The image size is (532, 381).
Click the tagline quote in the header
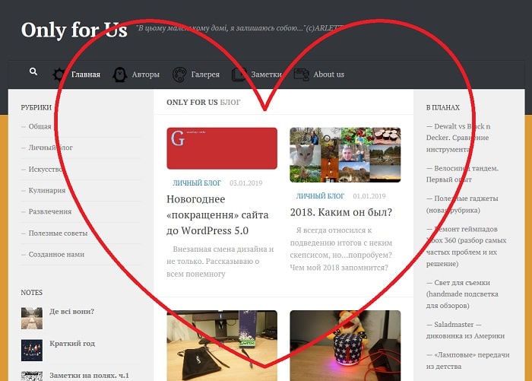[240, 28]
